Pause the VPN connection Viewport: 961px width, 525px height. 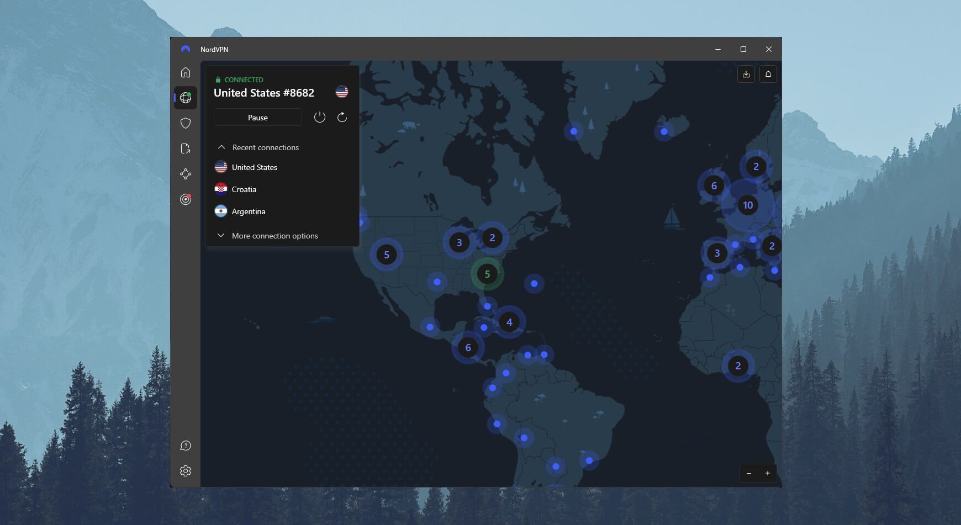coord(258,118)
